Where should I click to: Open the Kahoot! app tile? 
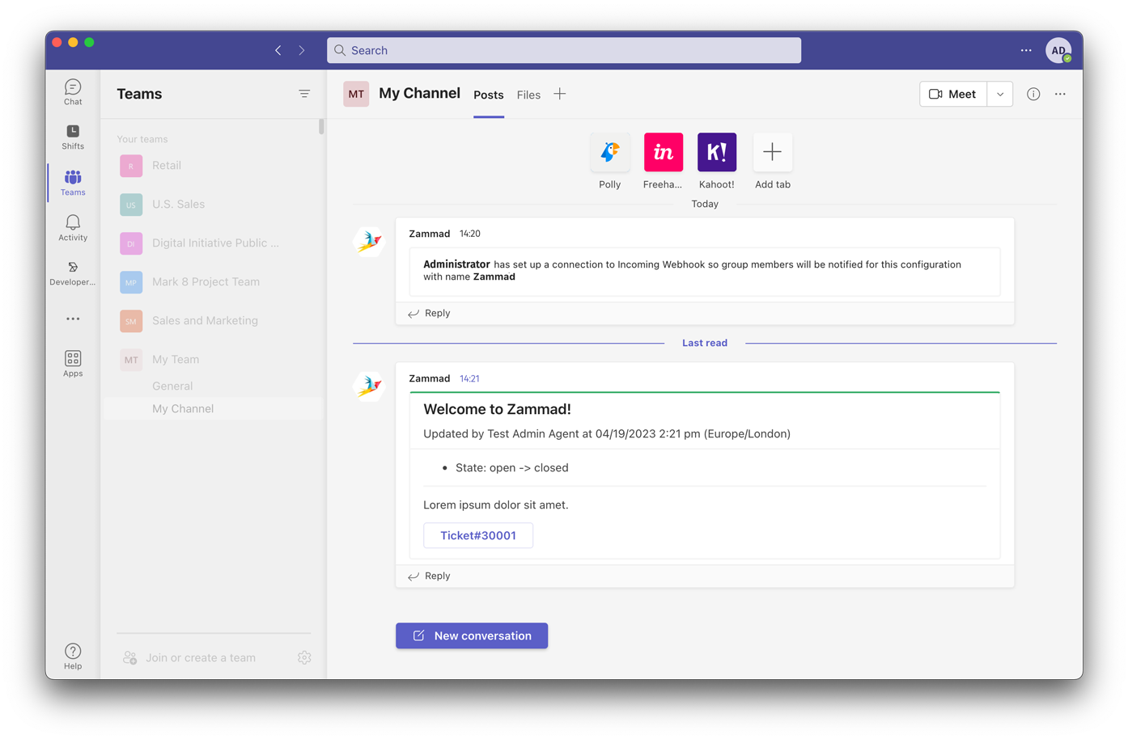(x=717, y=161)
